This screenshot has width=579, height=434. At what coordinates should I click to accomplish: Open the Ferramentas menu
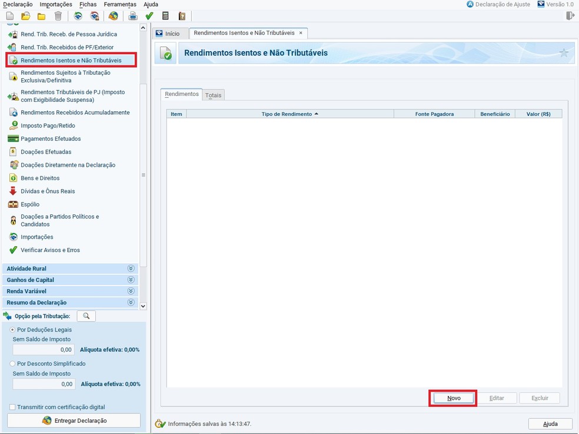click(120, 5)
